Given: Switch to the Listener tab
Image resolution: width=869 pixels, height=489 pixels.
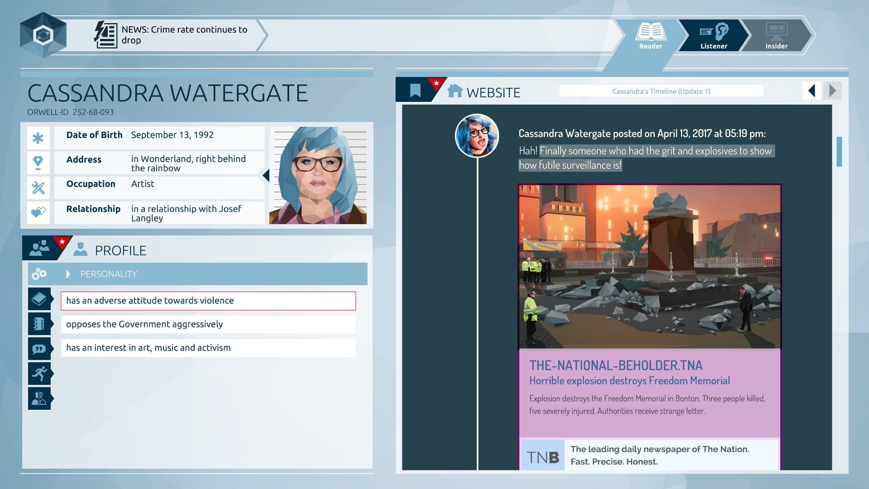Looking at the screenshot, I should tap(713, 34).
